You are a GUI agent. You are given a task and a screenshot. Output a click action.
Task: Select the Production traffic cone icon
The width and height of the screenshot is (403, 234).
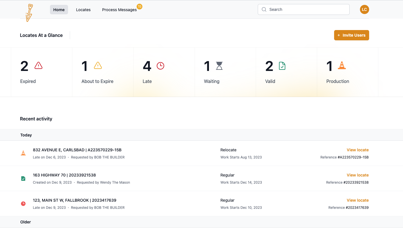pyautogui.click(x=342, y=66)
